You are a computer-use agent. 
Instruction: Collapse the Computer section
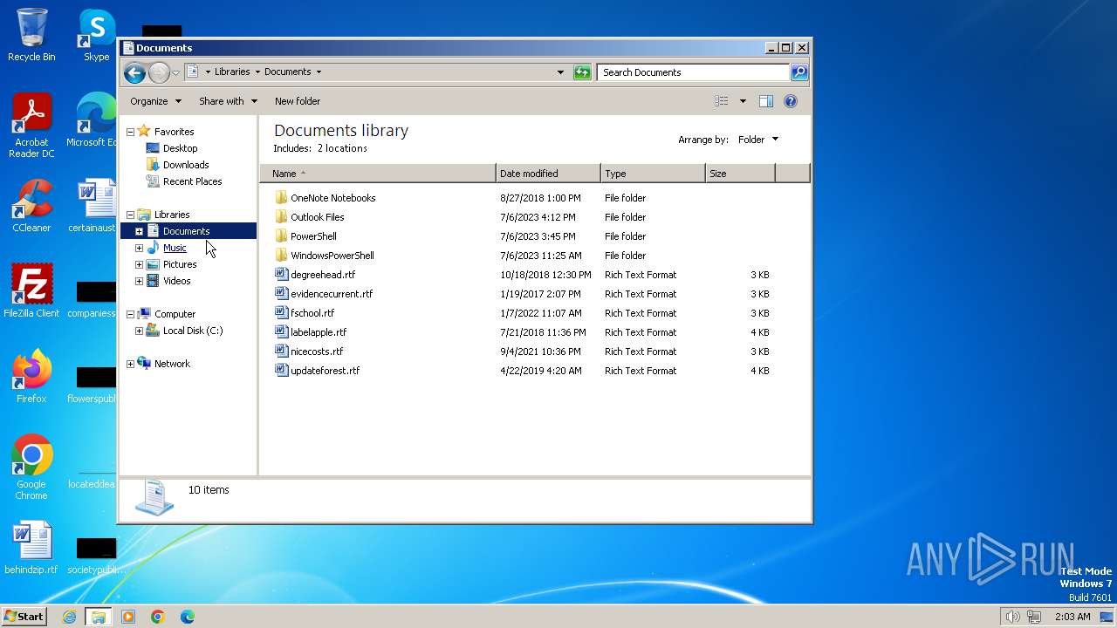point(130,314)
